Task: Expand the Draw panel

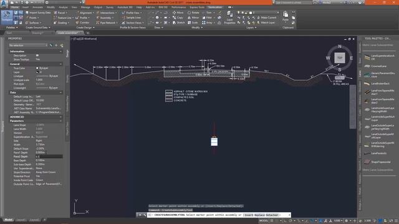Action: click(159, 27)
